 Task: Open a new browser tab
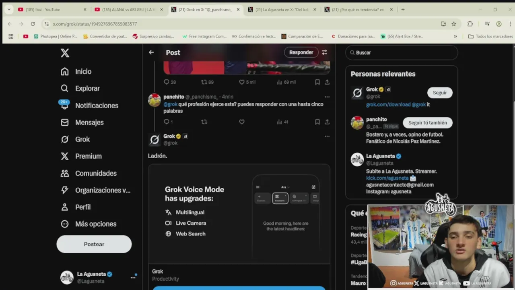click(403, 10)
